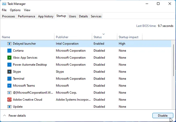Screen dimensions: 176x122
Task: Select the Skype entry in Name column
Action: coord(17,72)
